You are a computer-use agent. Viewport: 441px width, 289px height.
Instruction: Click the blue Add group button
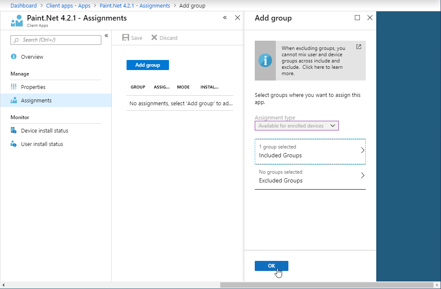pos(148,65)
